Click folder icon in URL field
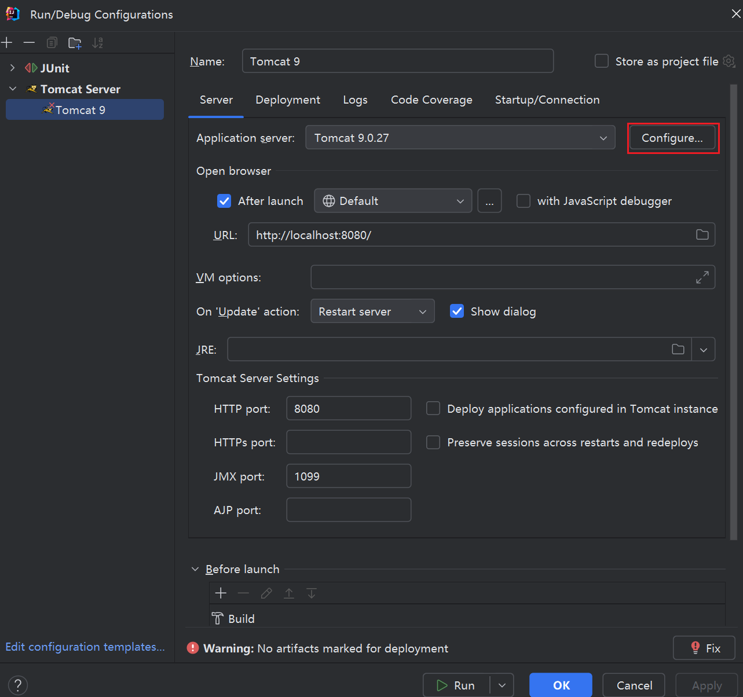The image size is (743, 697). point(702,234)
